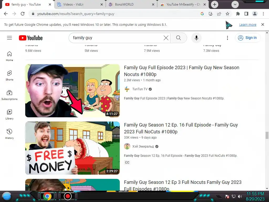
Task: Clear the family guy search text
Action: [166, 38]
